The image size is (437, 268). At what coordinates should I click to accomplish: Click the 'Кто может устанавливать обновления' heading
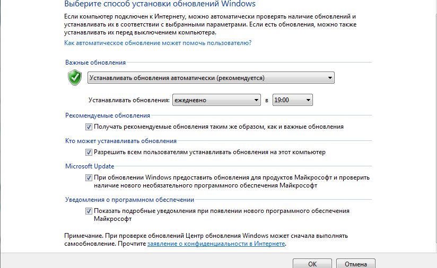121,141
